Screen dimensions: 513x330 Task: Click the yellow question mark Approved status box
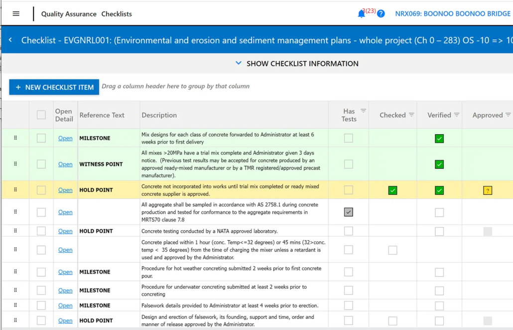coord(488,190)
